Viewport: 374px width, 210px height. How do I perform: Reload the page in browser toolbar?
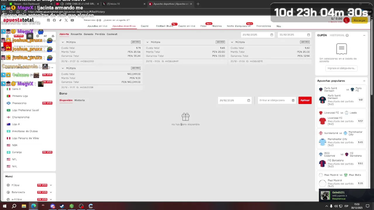click(x=11, y=12)
